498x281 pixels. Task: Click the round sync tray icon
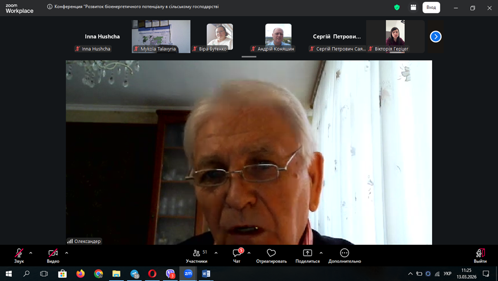(428, 274)
